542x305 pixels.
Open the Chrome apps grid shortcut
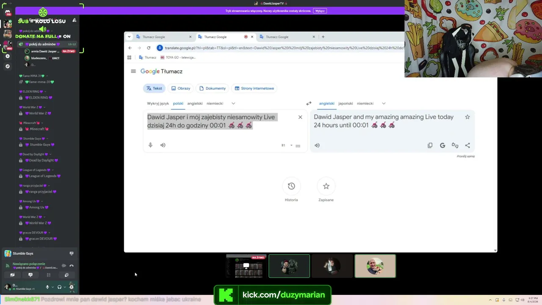[129, 57]
